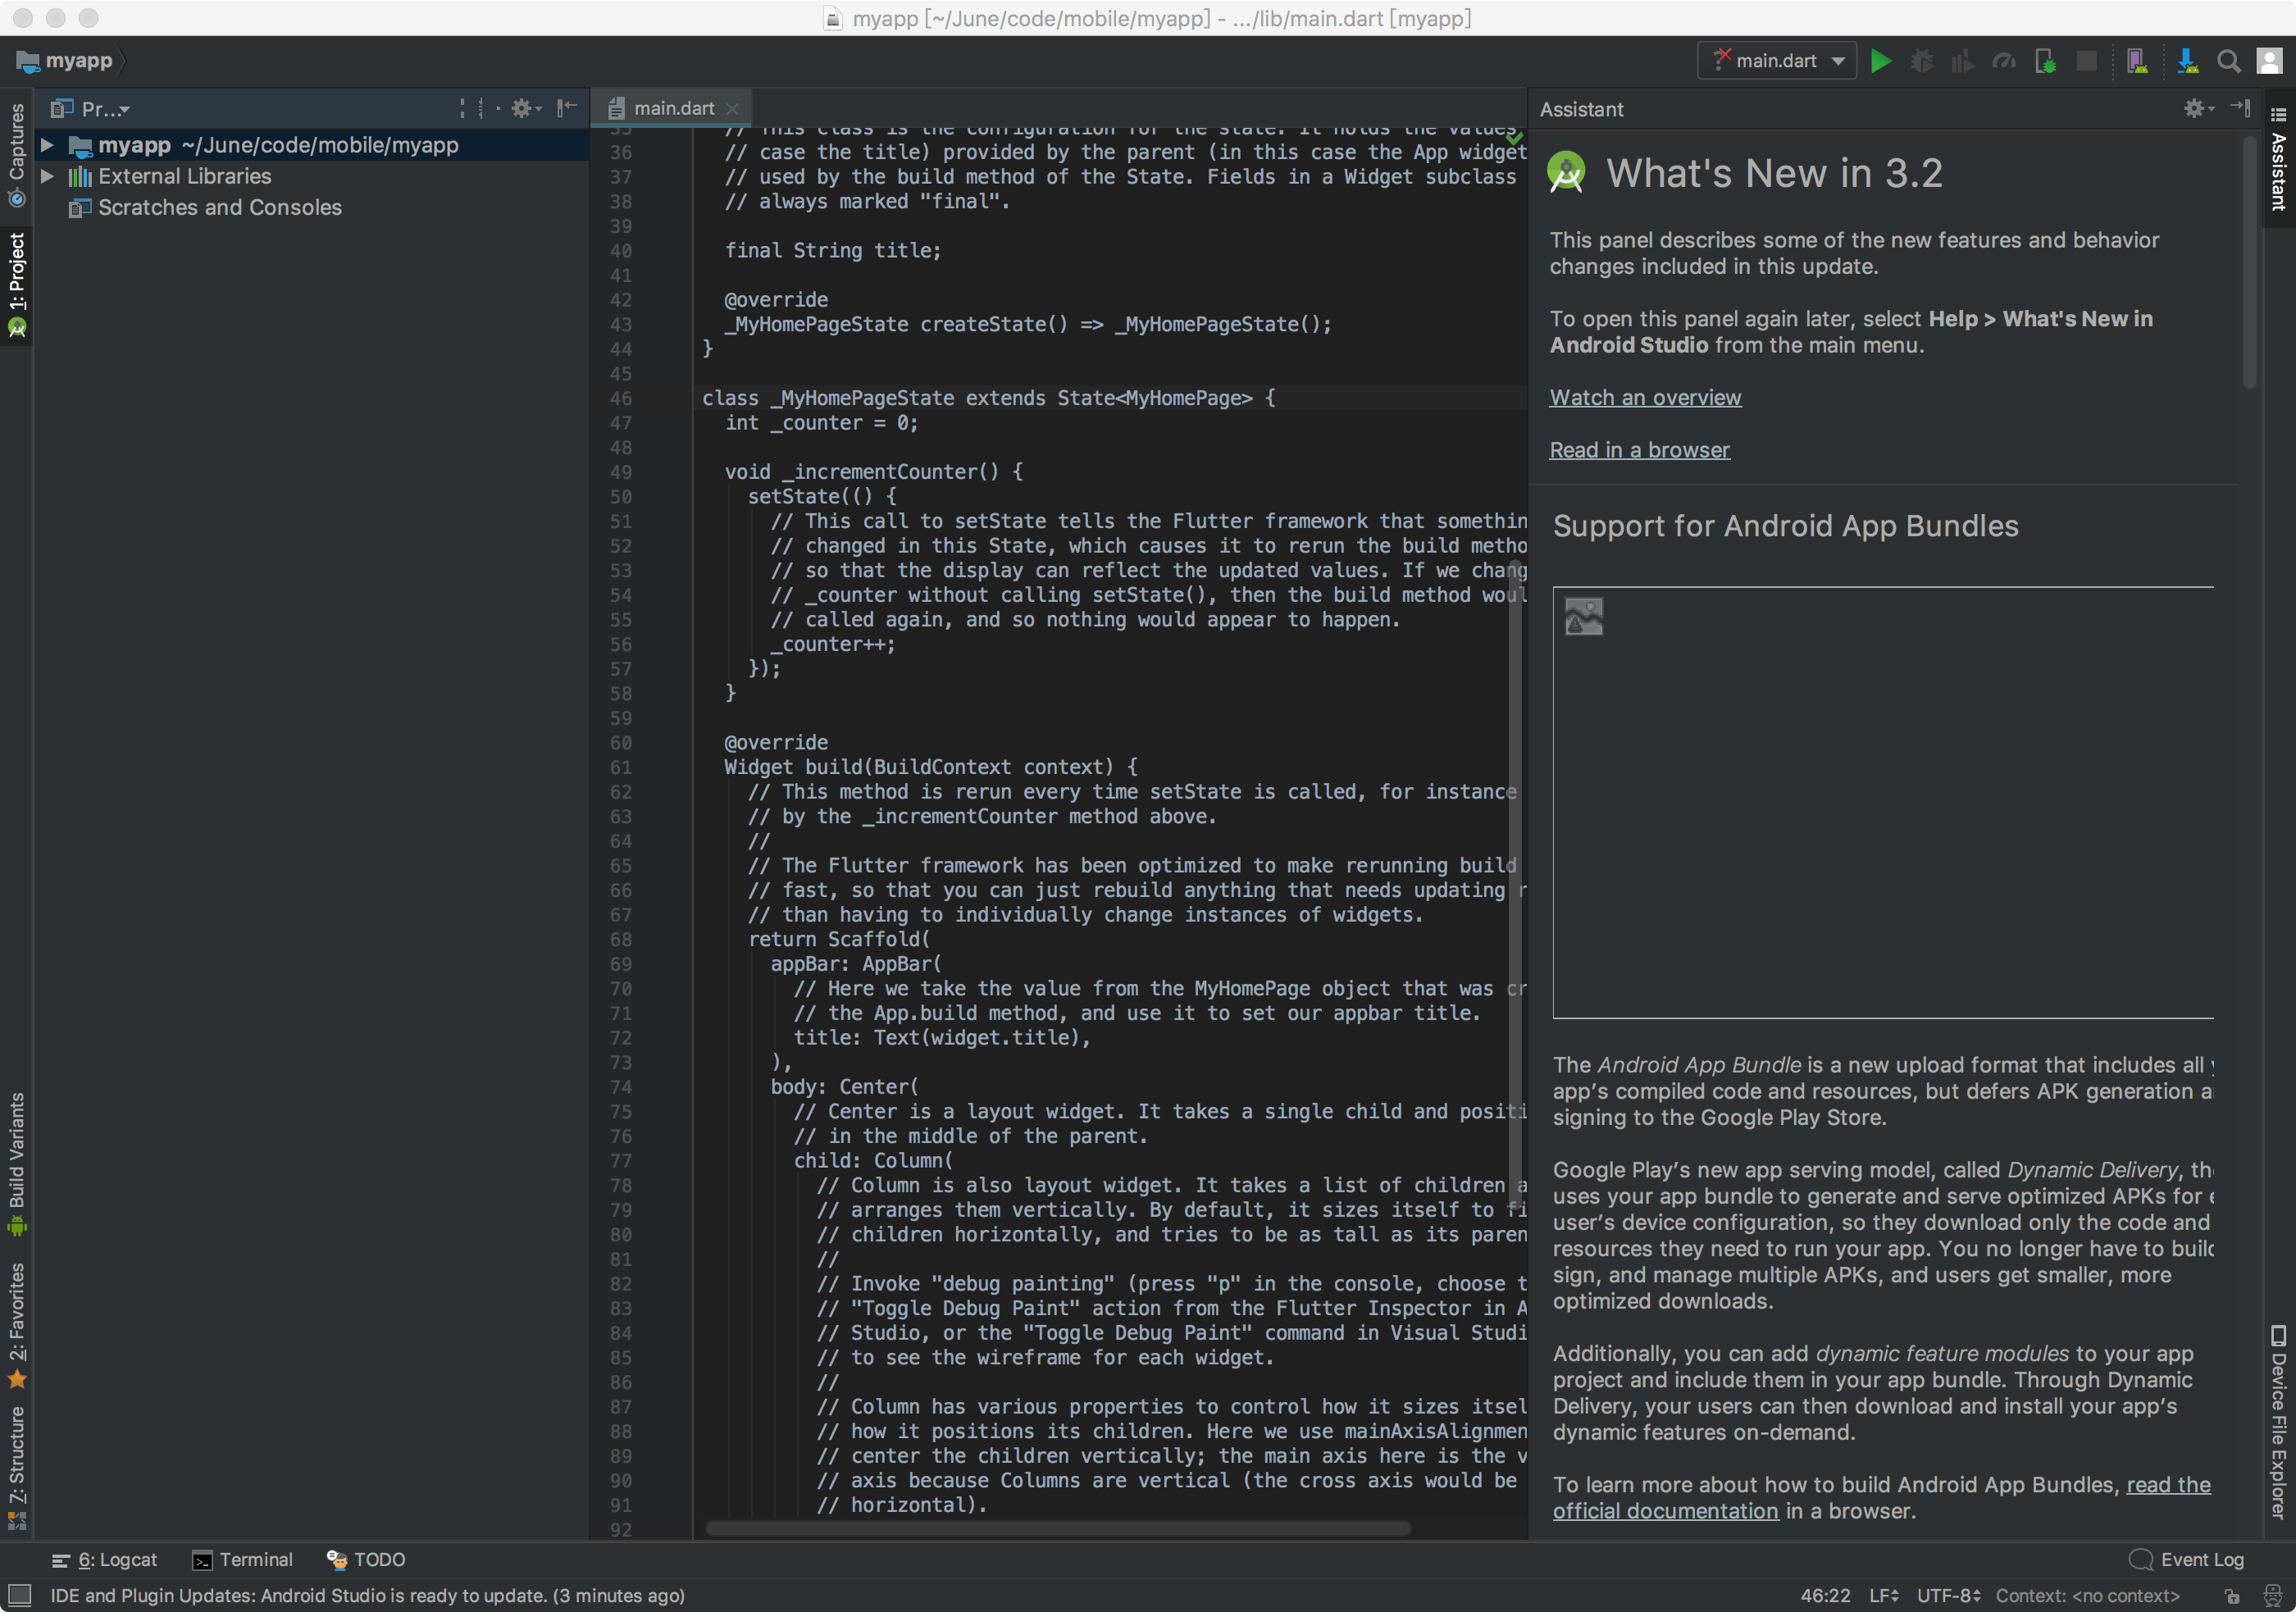Close the main.dart editor tab
This screenshot has width=2296, height=1612.
coord(732,108)
